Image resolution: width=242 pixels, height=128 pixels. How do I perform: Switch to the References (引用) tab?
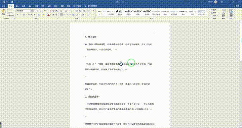click(x=43, y=6)
